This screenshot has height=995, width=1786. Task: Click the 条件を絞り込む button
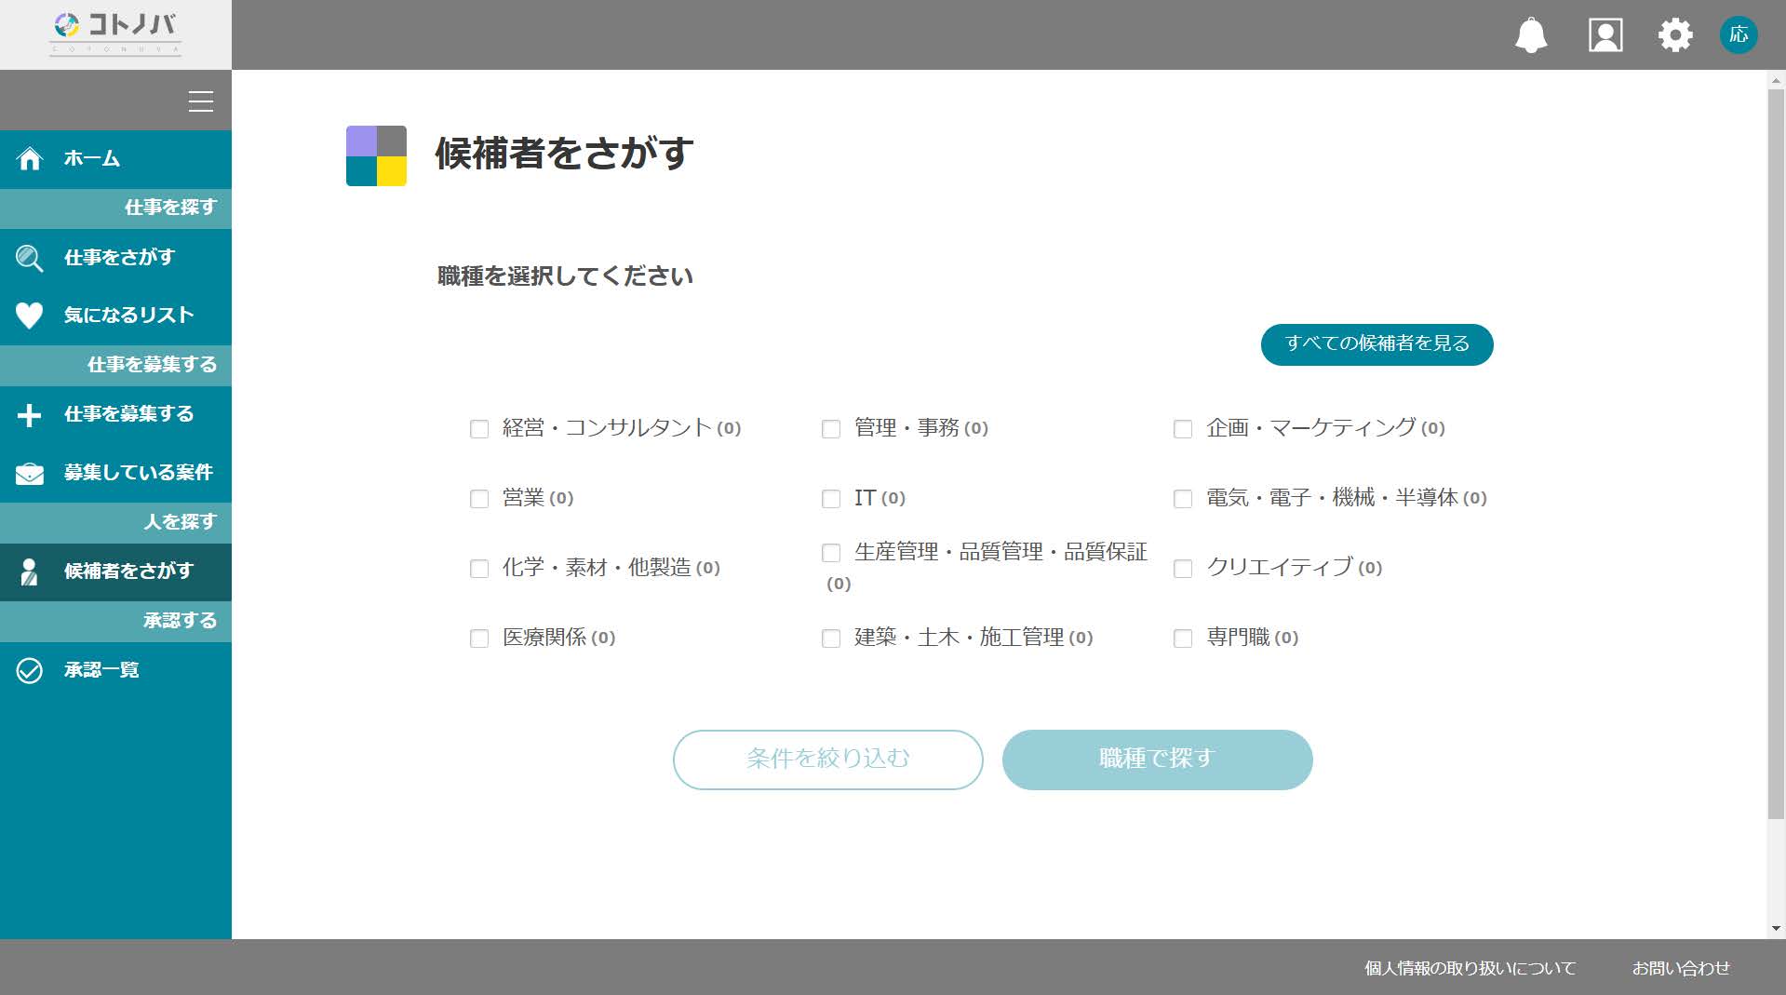[827, 760]
